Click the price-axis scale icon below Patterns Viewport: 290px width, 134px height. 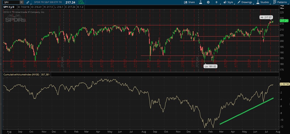pos(282,7)
